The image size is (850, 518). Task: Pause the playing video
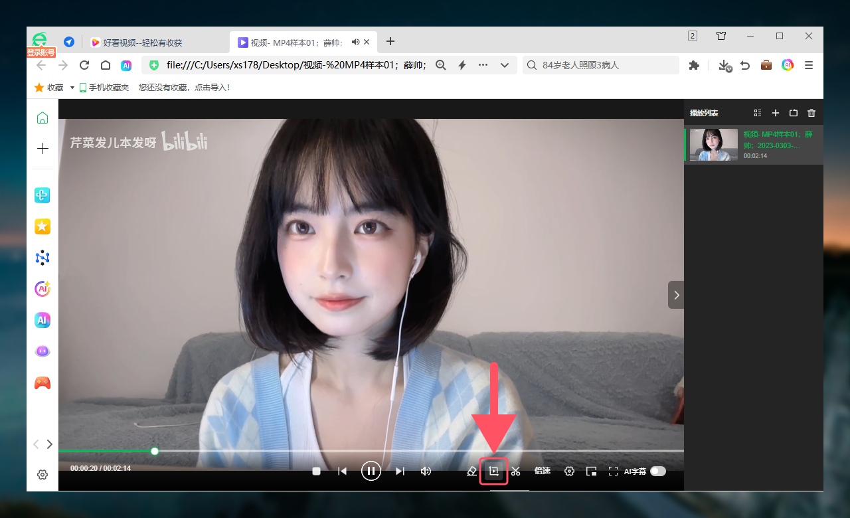click(371, 471)
